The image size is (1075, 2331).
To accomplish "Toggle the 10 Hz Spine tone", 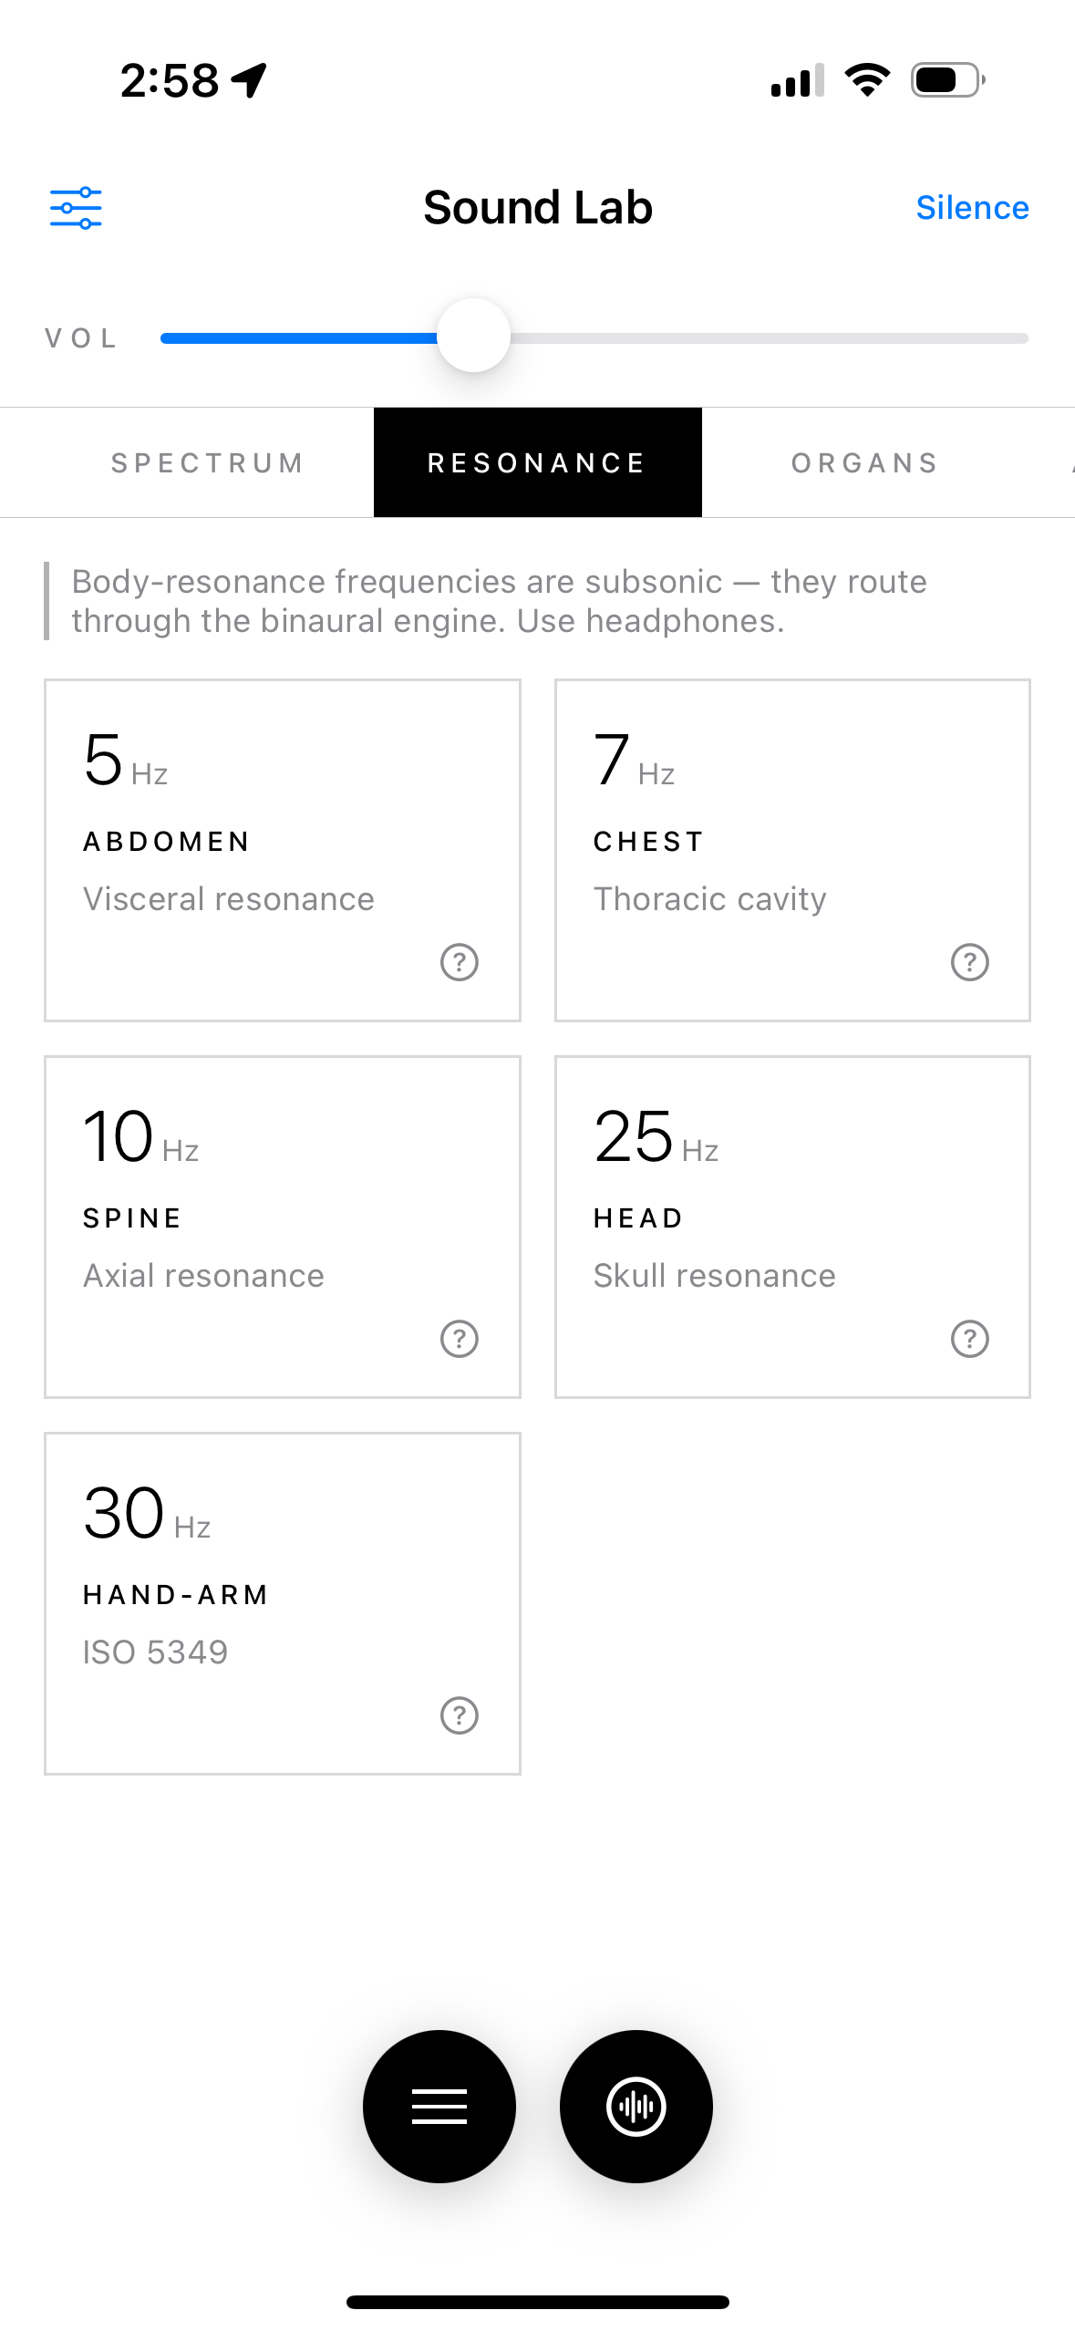I will click(x=283, y=1227).
